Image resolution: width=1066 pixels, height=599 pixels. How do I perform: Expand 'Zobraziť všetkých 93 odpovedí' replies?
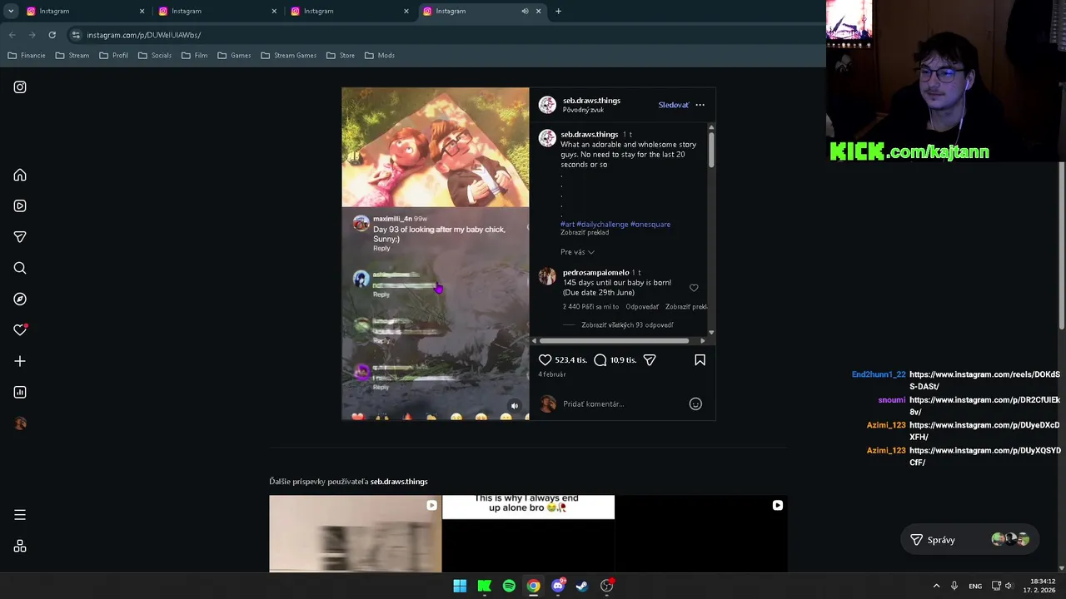[x=627, y=325]
